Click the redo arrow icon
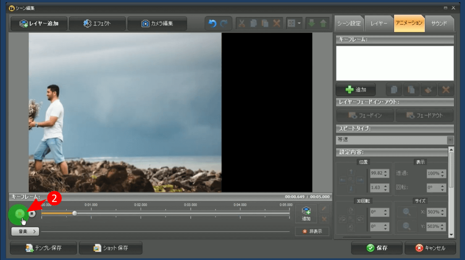 [x=224, y=23]
